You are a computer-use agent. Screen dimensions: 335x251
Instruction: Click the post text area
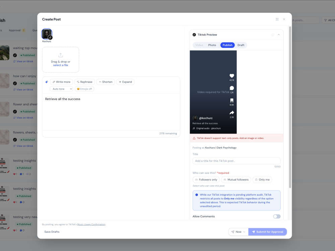tap(111, 112)
